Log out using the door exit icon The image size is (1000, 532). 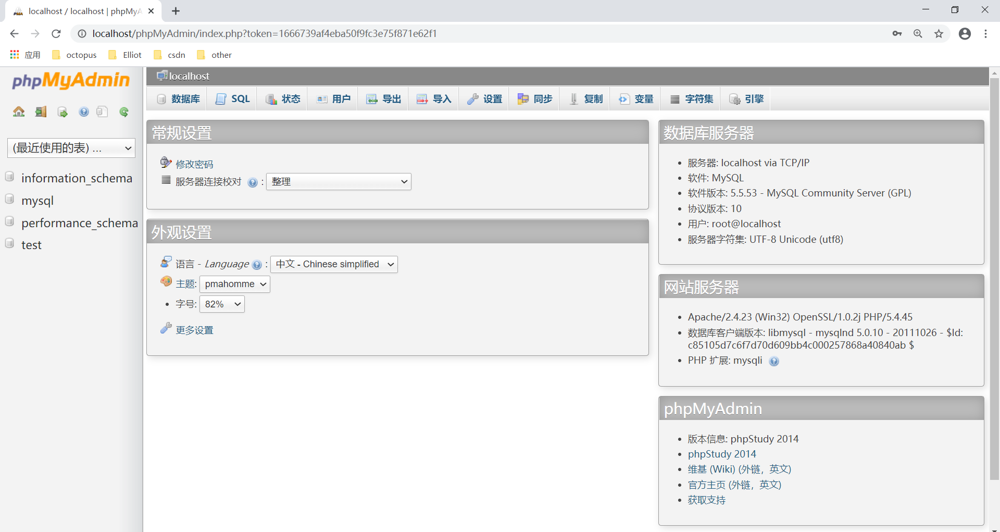tap(41, 112)
